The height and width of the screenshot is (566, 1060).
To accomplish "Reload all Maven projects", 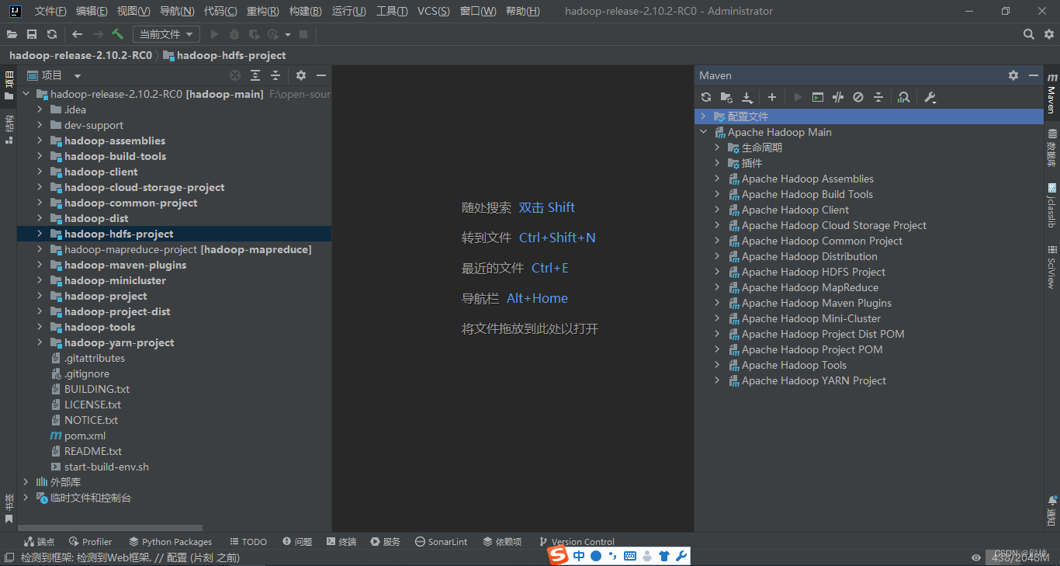I will coord(705,97).
